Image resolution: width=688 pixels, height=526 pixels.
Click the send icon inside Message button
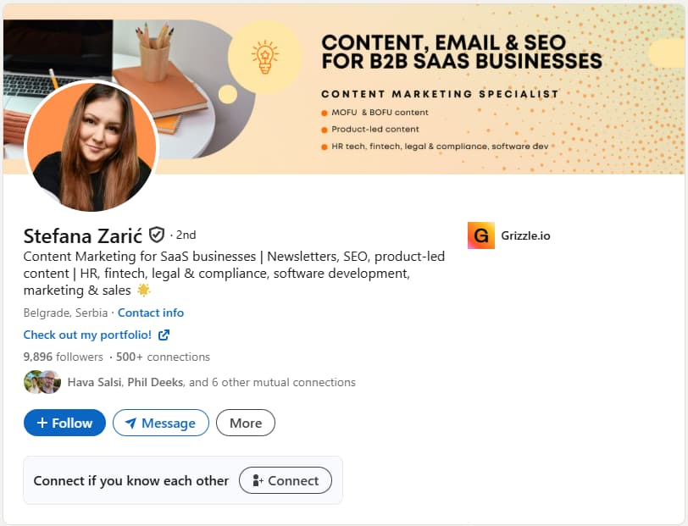133,423
